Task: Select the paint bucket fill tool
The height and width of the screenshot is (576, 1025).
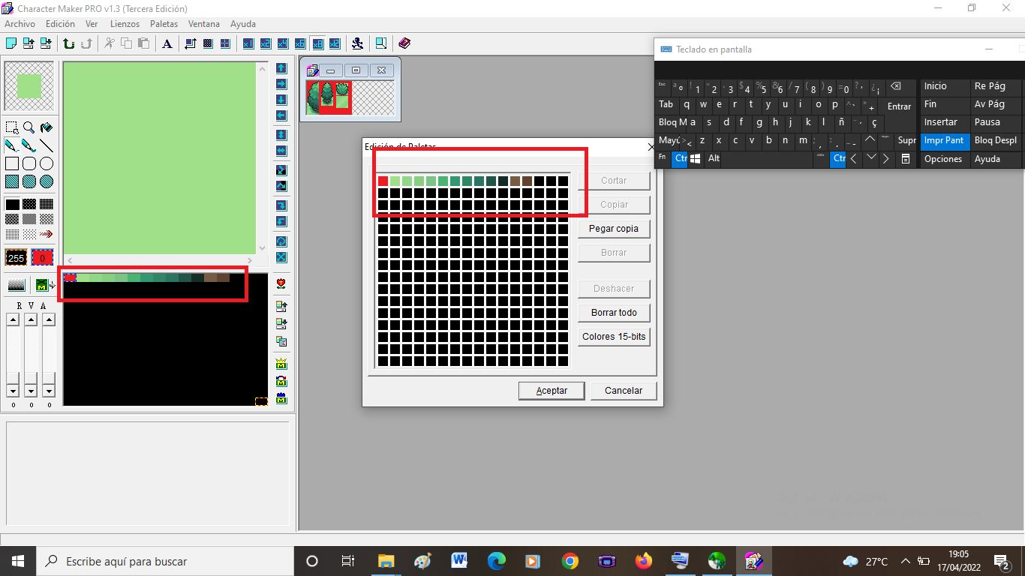Action: (46, 127)
